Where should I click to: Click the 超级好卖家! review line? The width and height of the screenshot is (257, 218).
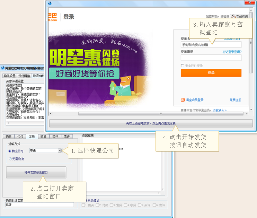[14, 86]
